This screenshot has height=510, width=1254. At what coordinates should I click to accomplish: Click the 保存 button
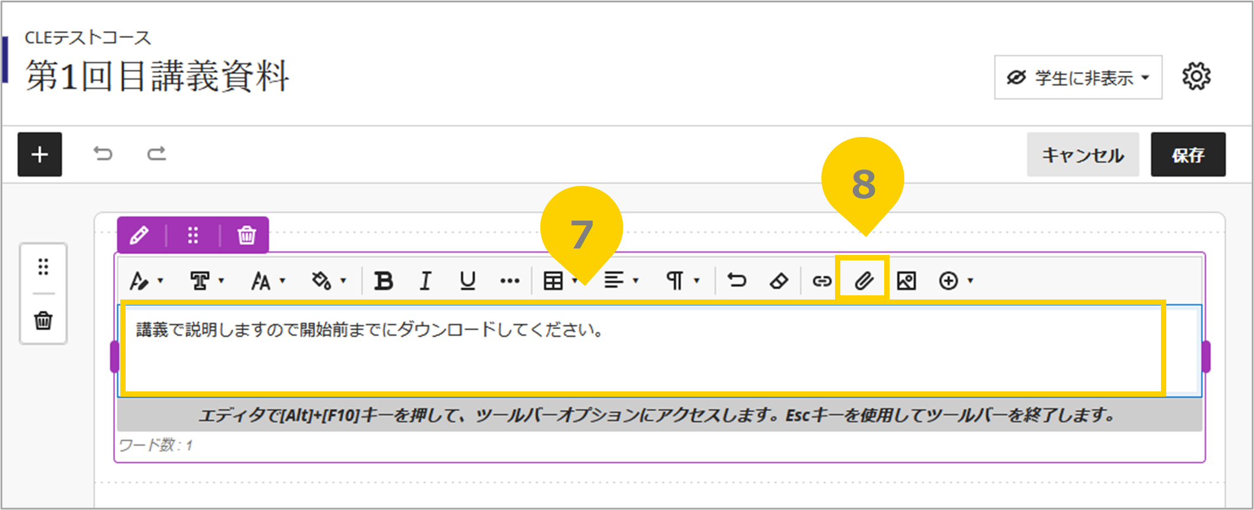pyautogui.click(x=1188, y=155)
